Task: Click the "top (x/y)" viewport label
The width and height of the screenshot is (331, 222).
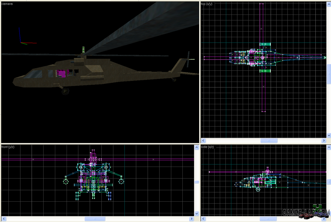Action: (x=207, y=4)
